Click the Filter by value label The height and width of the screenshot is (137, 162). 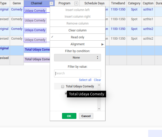77,67
